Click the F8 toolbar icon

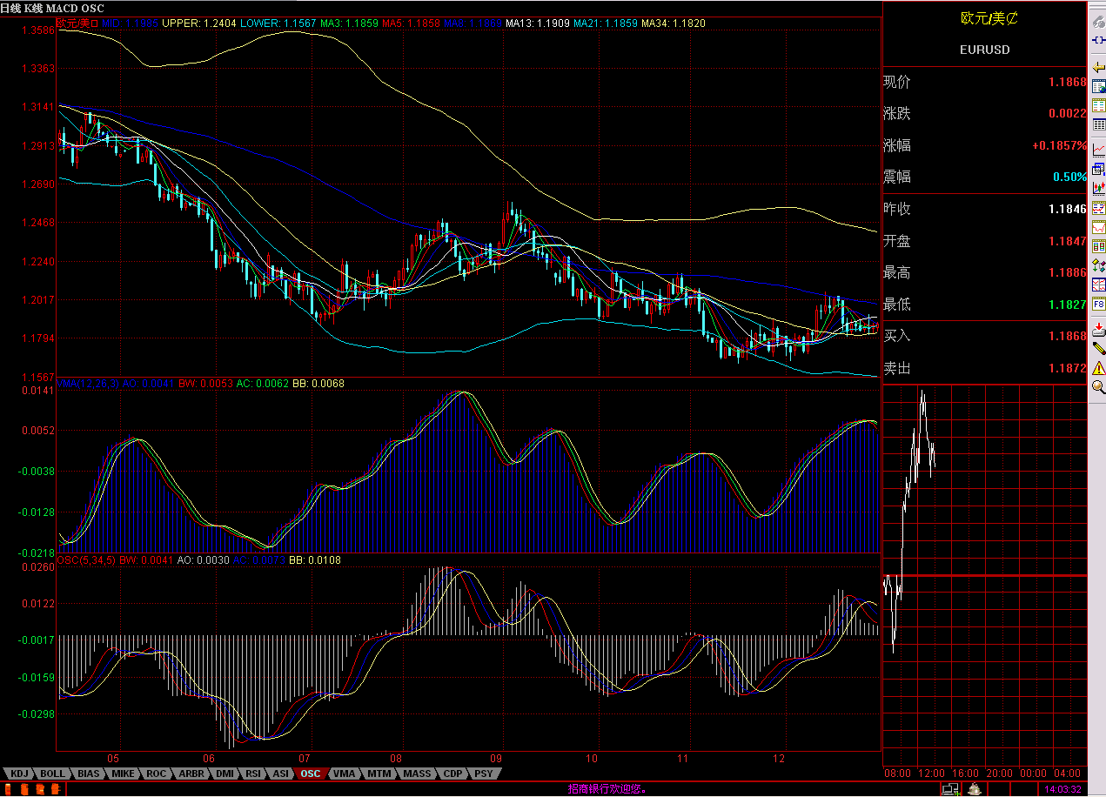click(1098, 305)
